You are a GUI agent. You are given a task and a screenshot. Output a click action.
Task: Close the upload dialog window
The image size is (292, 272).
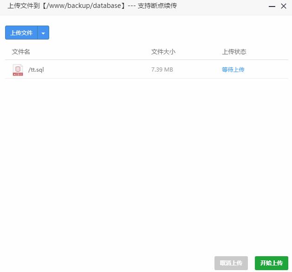tap(284, 6)
